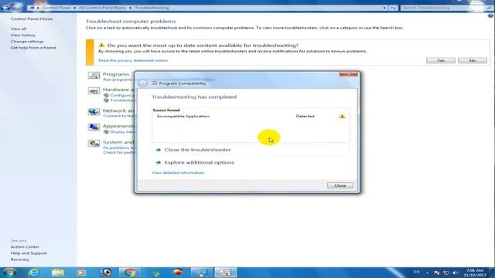Launch Internet Explorer from the taskbar

coord(33,273)
